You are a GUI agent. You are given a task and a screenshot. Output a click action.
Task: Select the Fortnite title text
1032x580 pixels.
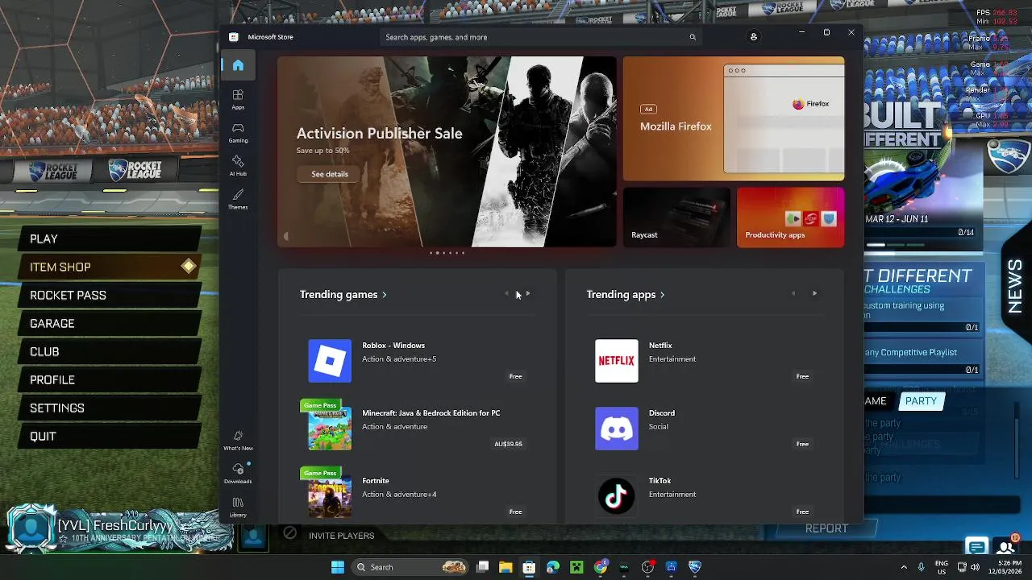coord(376,481)
